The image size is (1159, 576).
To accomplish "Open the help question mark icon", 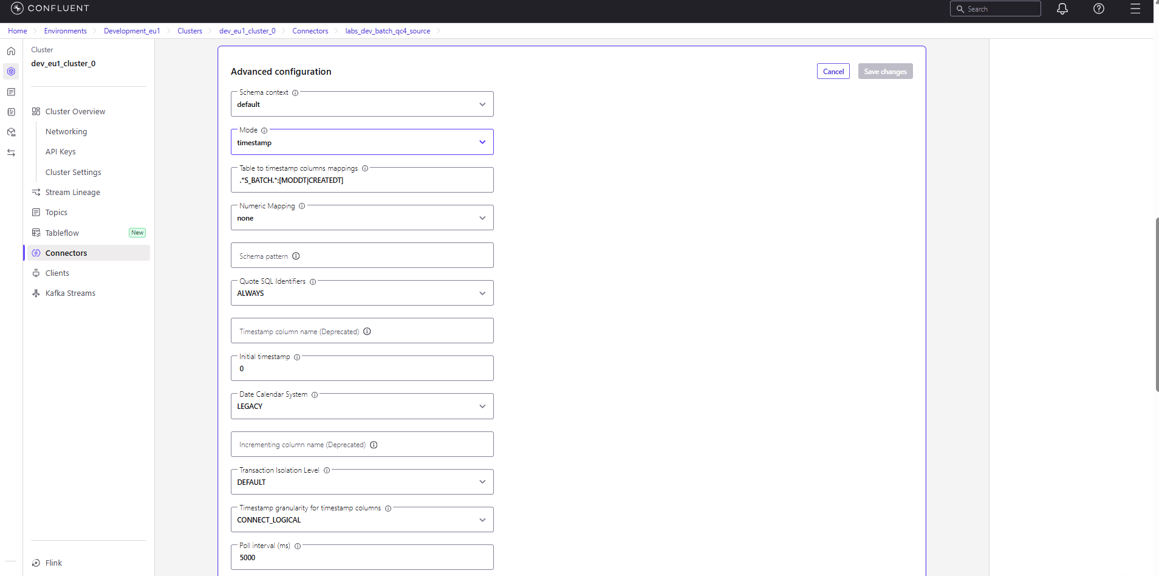I will coord(1099,9).
